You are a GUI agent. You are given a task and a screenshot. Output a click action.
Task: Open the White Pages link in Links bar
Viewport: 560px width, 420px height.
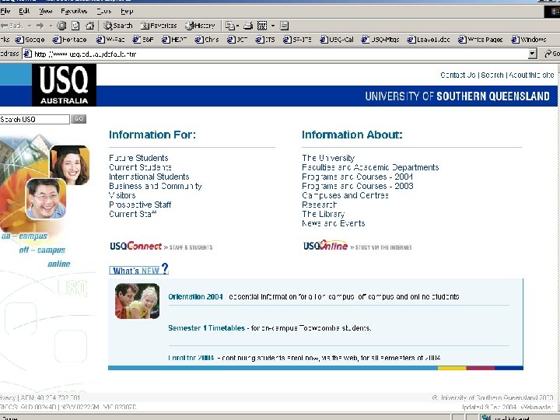coord(481,40)
